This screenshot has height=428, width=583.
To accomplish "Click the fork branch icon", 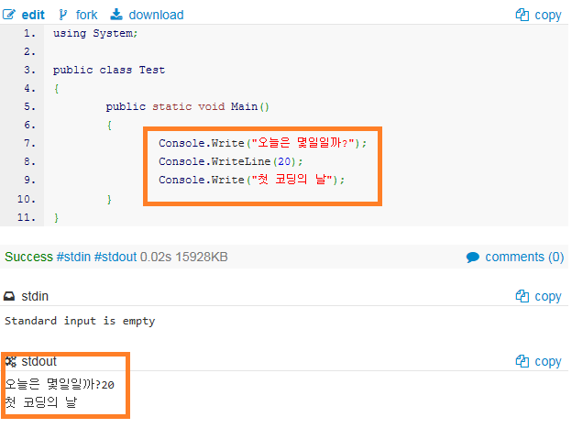I will 63,15.
